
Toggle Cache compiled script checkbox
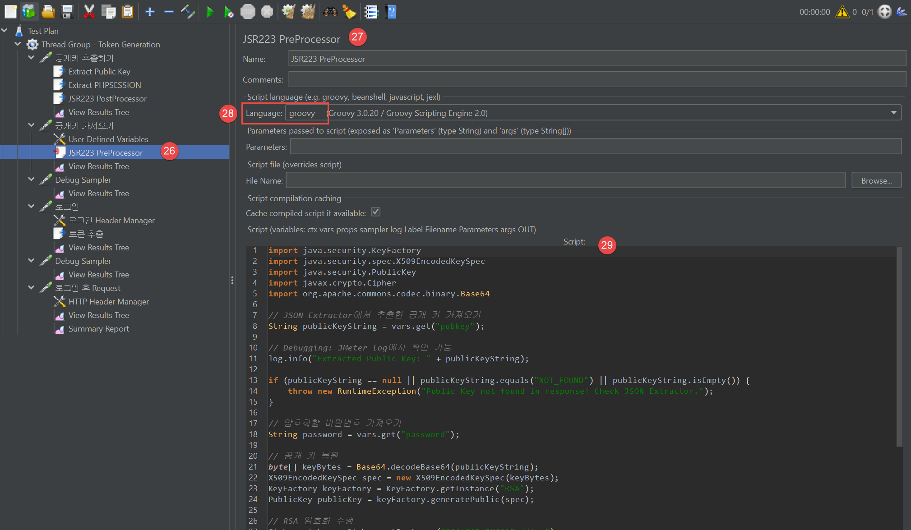375,212
